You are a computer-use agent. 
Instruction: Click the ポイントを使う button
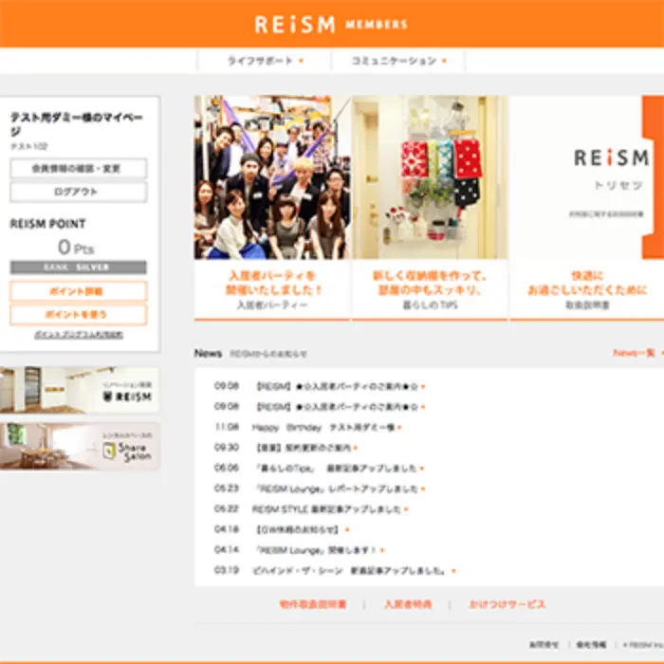[79, 314]
